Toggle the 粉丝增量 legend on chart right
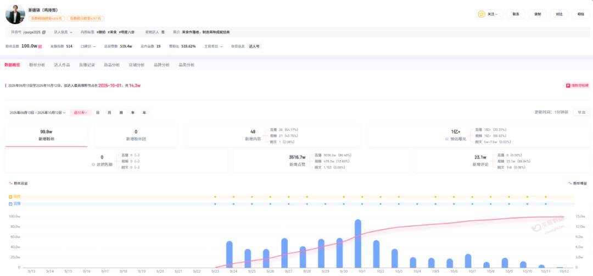The height and width of the screenshot is (276, 593). point(578,183)
